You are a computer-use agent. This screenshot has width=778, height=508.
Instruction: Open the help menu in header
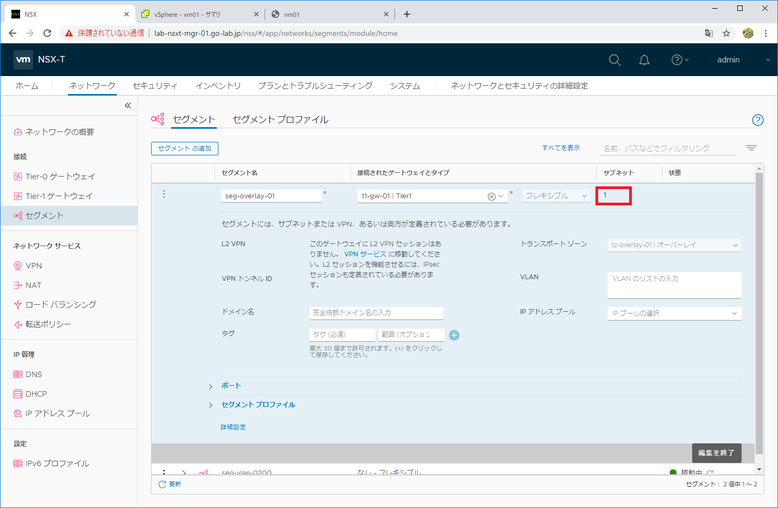[680, 60]
